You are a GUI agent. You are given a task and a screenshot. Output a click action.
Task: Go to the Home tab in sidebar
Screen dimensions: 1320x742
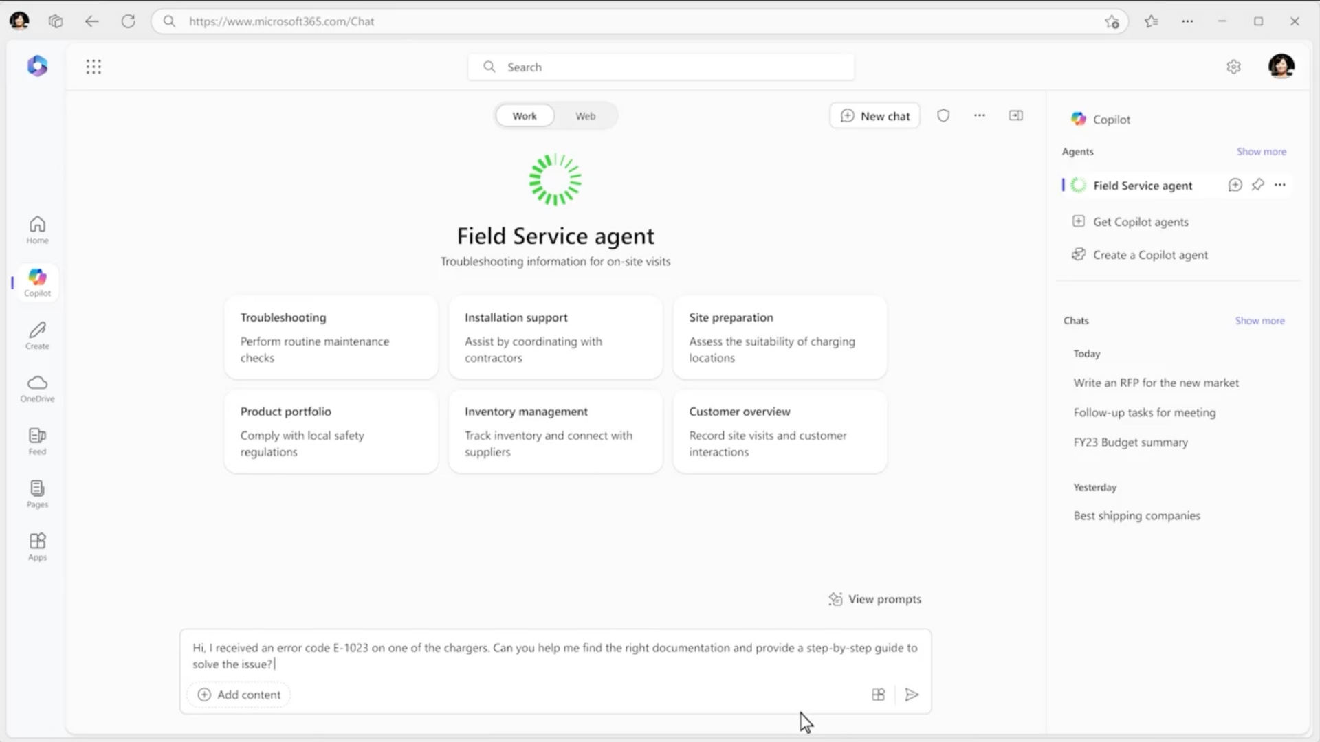[37, 229]
